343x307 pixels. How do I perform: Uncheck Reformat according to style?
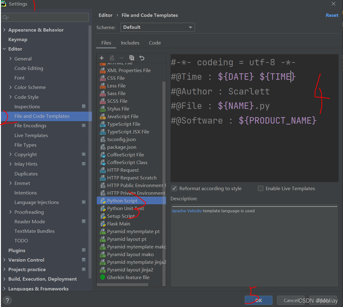(174, 188)
